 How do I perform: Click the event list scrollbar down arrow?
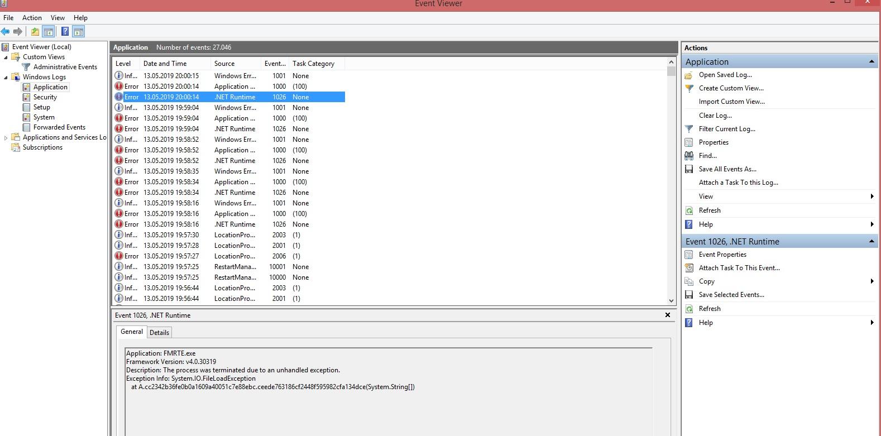(671, 300)
